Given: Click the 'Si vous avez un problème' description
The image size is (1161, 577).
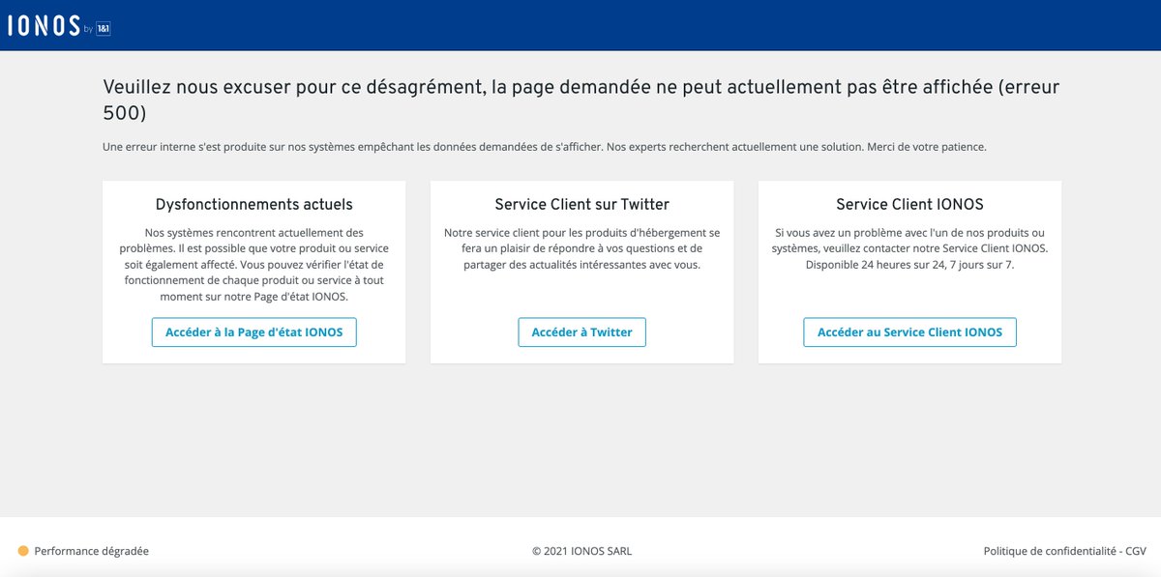Looking at the screenshot, I should coord(909,248).
